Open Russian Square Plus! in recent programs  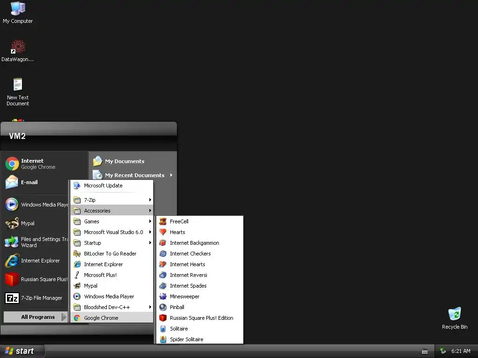coord(36,279)
